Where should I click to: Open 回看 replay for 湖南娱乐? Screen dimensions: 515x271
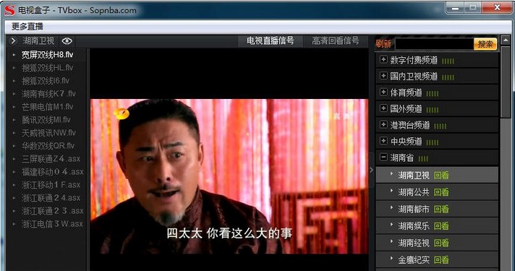pyautogui.click(x=441, y=225)
